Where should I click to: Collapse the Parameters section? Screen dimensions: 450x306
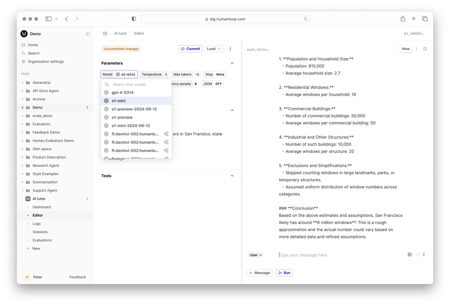coord(232,63)
